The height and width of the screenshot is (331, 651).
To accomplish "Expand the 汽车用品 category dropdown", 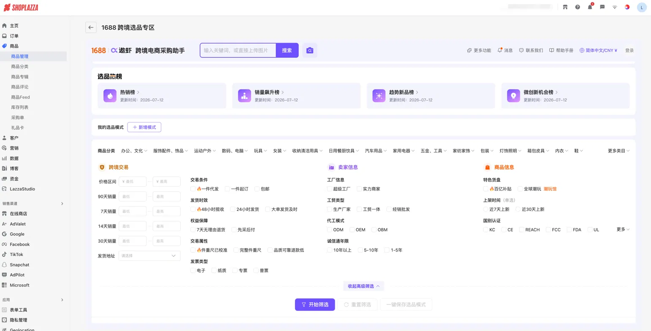I will point(376,151).
